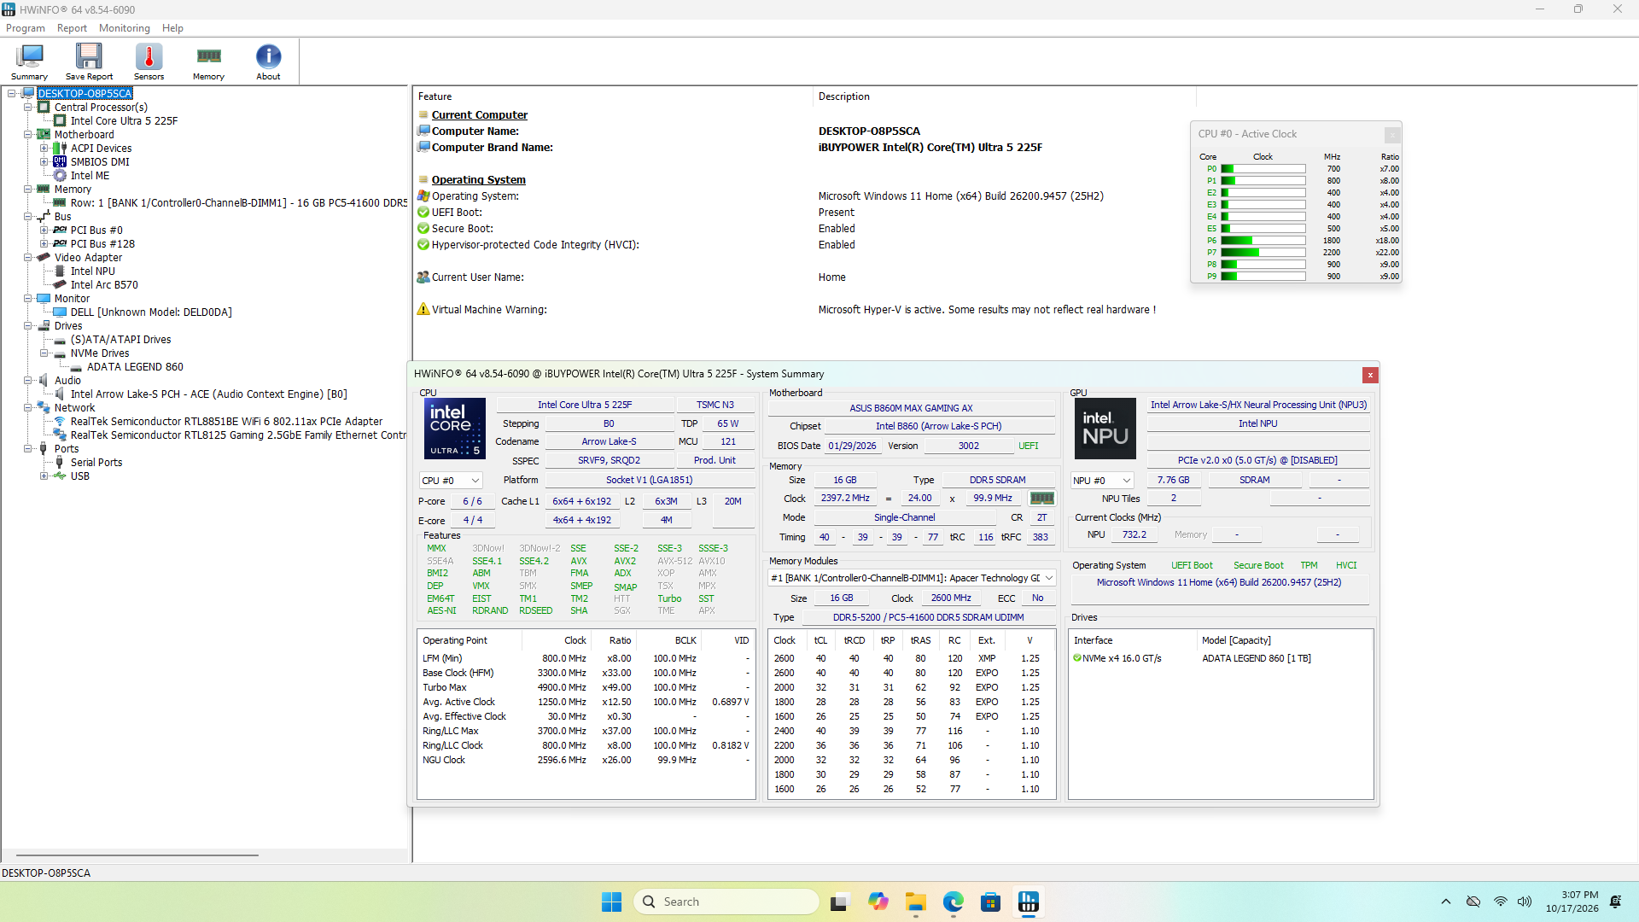Screen dimensions: 1639x922
Task: Click the memory chip icon beside 99.9 MHz
Action: point(1042,499)
